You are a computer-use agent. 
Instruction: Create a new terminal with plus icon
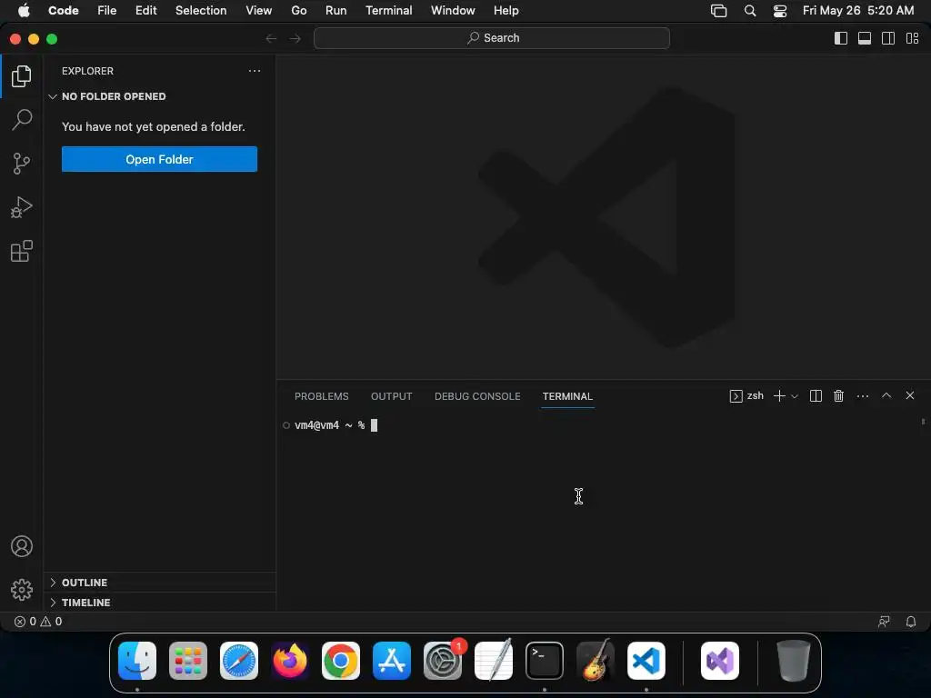779,396
